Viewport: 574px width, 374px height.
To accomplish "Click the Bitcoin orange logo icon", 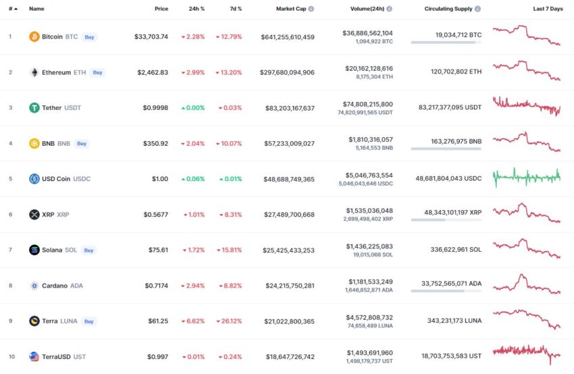I will point(34,36).
